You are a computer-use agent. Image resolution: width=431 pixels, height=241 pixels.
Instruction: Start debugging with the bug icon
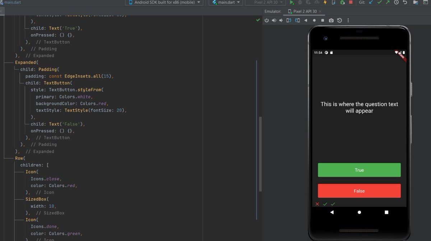coord(300,2)
